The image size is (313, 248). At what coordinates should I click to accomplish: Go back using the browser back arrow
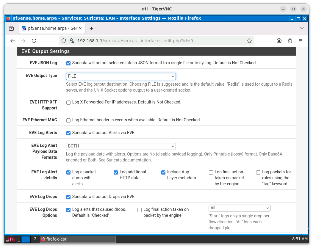[12, 41]
